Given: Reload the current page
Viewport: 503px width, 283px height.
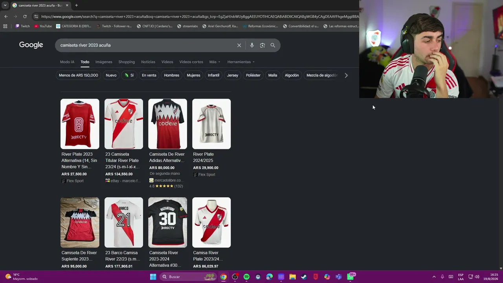Looking at the screenshot, I should pyautogui.click(x=25, y=17).
